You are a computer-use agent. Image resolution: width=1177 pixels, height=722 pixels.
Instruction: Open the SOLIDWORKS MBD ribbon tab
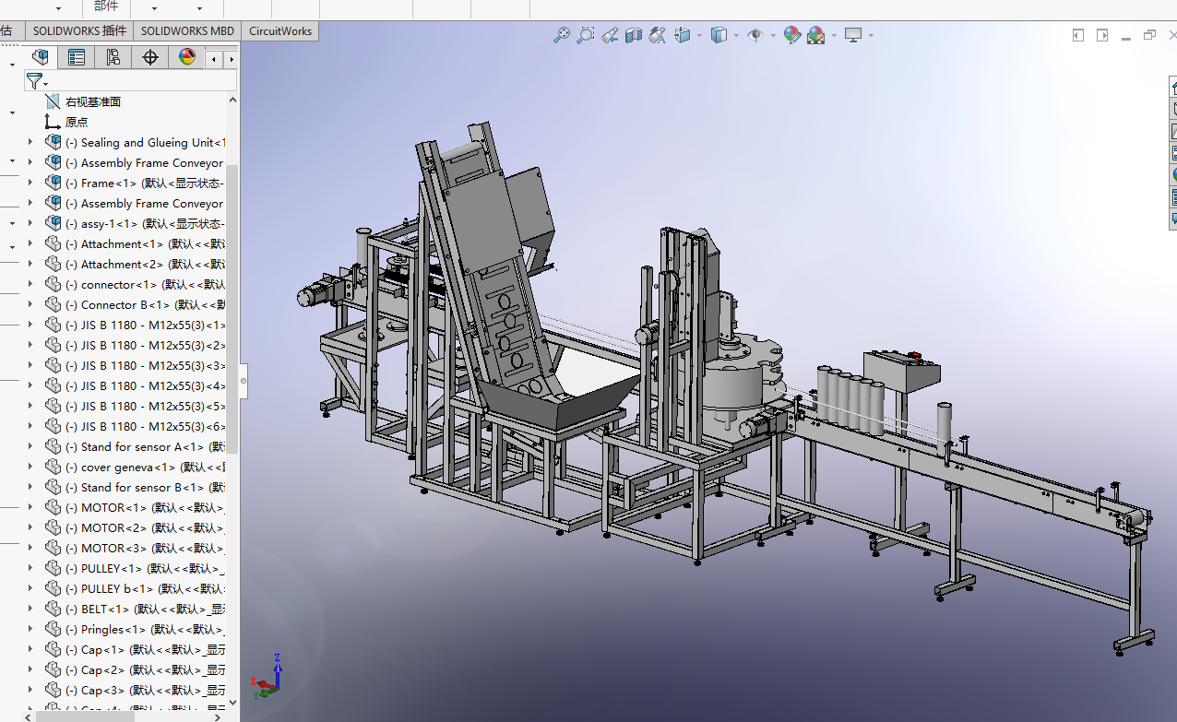pos(187,30)
